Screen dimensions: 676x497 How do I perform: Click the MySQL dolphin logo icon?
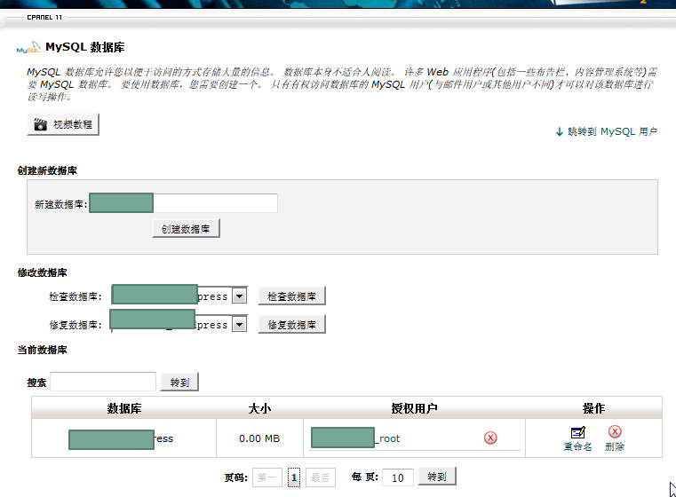pyautogui.click(x=28, y=47)
